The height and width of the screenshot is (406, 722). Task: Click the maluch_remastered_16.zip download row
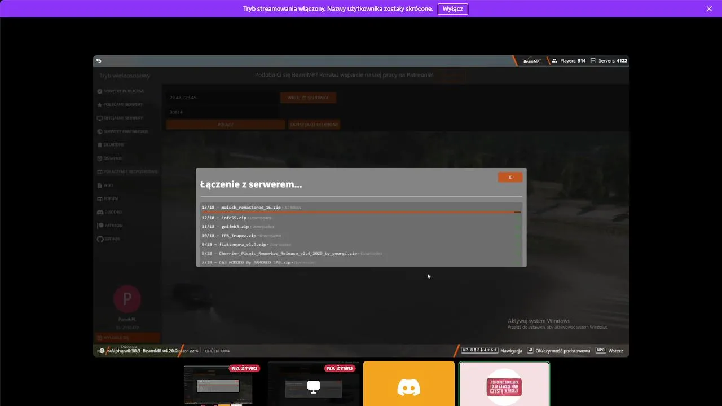pyautogui.click(x=361, y=208)
